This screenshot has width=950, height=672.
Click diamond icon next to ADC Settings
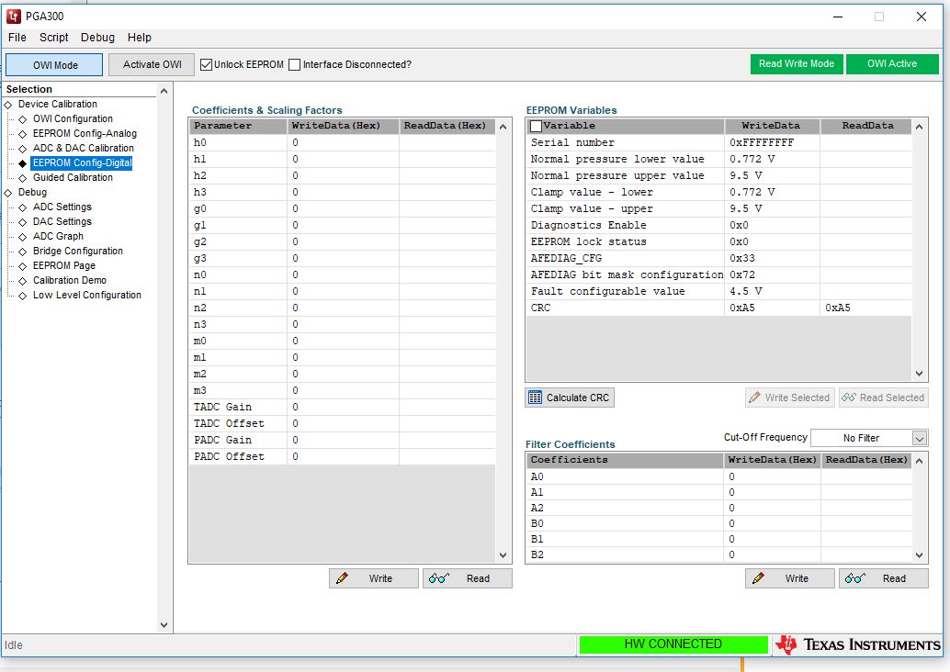click(x=22, y=207)
